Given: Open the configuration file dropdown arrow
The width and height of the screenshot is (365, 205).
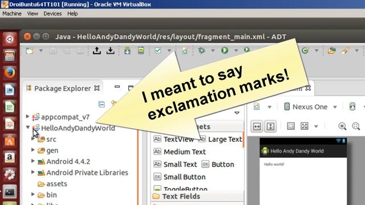Looking at the screenshot, I should point(270,107).
